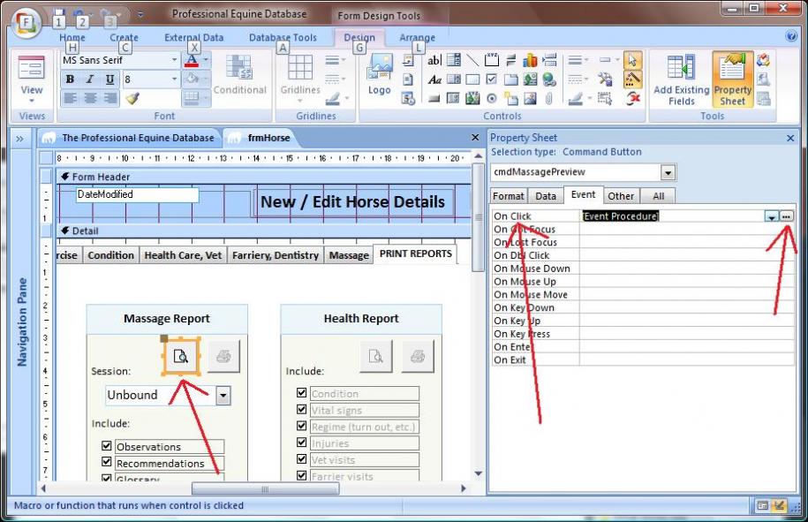
Task: Toggle the Recommendations checkbox
Action: point(107,462)
